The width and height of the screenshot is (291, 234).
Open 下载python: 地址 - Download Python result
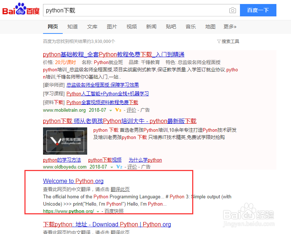tap(107, 225)
